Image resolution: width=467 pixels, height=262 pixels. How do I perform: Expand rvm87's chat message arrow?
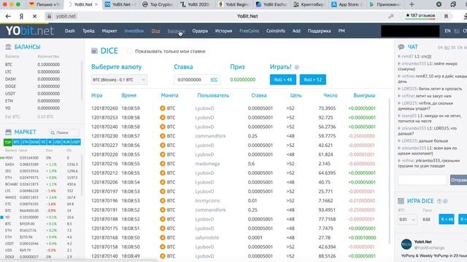[399, 56]
